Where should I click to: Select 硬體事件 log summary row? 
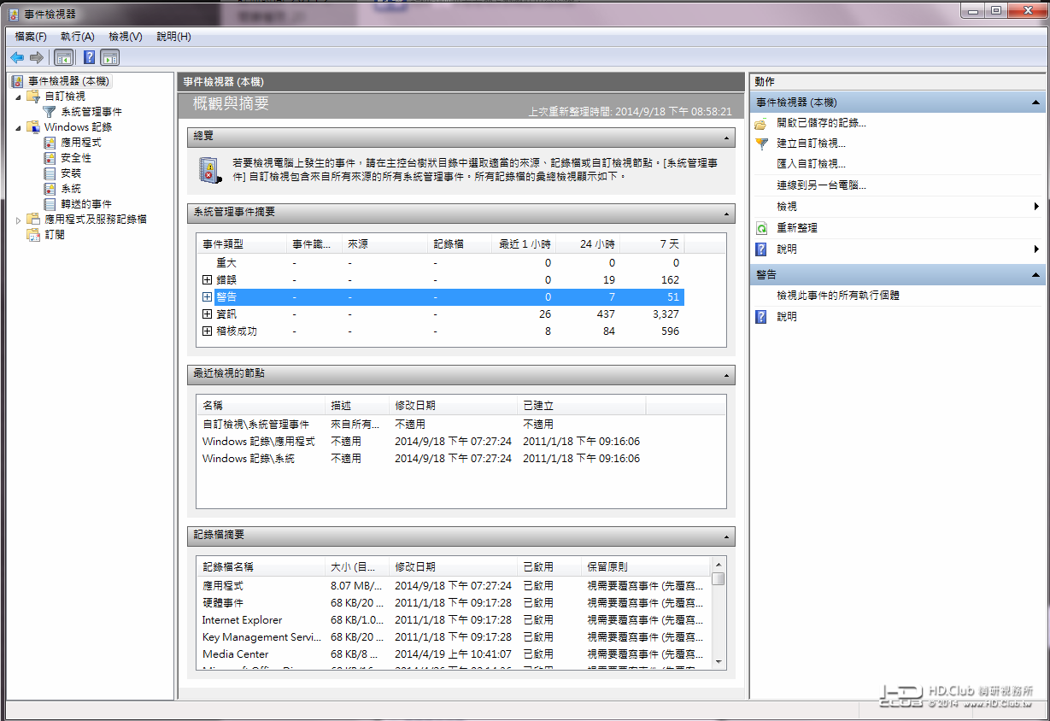[x=454, y=603]
